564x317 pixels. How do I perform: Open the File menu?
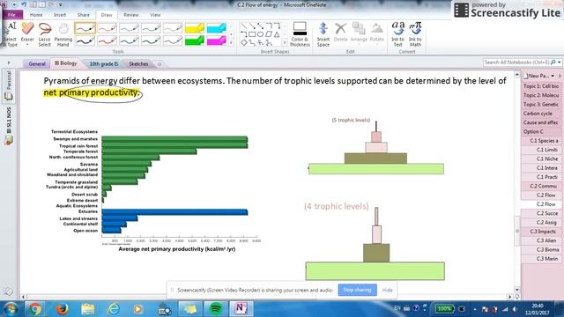pyautogui.click(x=11, y=15)
